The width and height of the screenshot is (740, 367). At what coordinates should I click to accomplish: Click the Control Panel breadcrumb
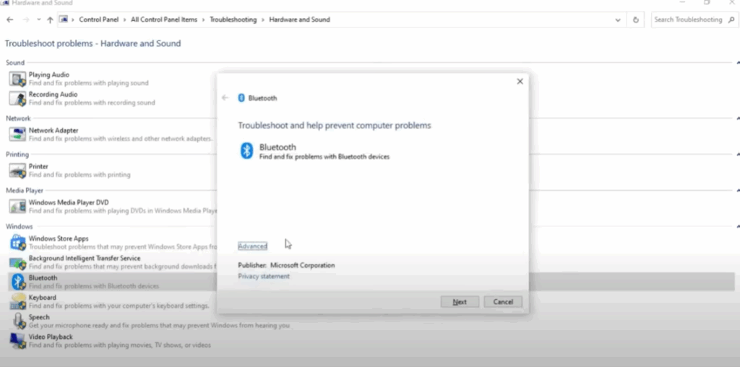pyautogui.click(x=98, y=20)
